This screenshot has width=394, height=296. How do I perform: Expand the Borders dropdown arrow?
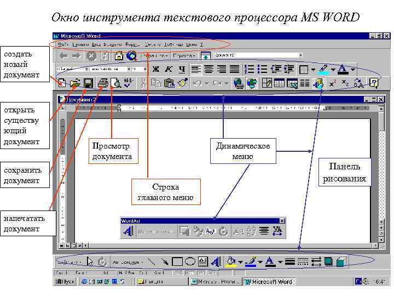(x=313, y=69)
